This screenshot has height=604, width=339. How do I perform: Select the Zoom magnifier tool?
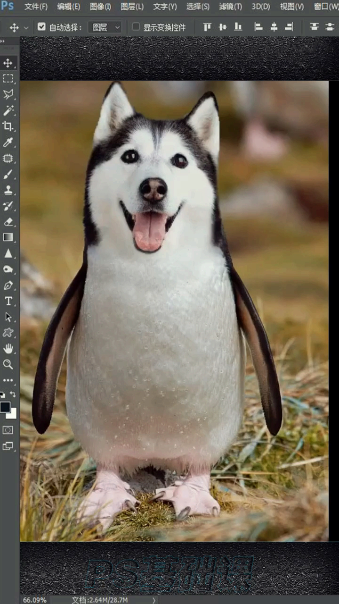(x=8, y=364)
